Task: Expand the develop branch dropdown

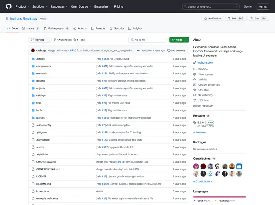Action: tap(40, 40)
